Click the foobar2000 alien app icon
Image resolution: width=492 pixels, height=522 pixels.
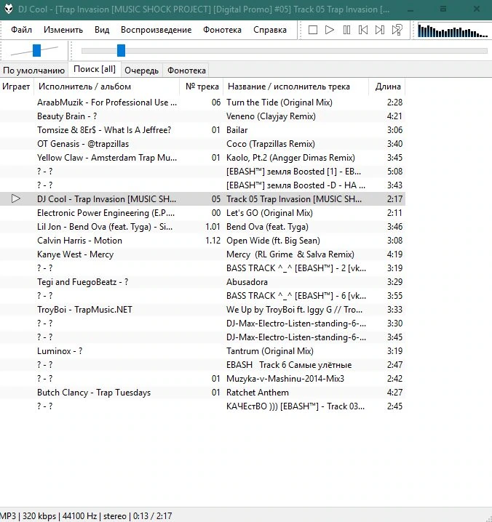point(9,9)
